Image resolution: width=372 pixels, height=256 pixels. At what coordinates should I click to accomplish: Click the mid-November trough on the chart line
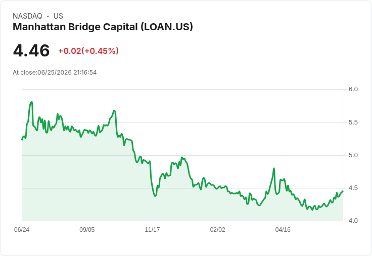pos(155,196)
